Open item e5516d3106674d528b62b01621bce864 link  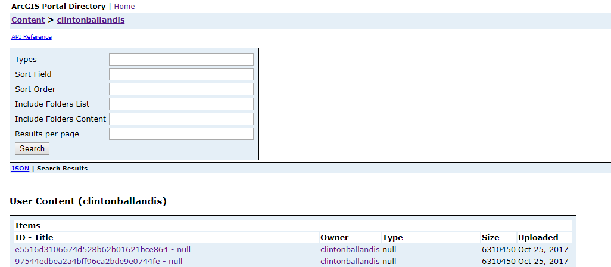tap(103, 250)
